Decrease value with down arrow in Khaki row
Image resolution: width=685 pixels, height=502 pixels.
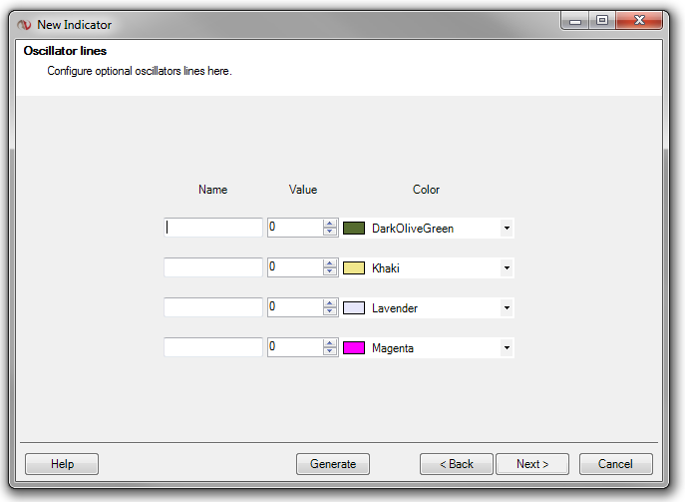tap(330, 271)
